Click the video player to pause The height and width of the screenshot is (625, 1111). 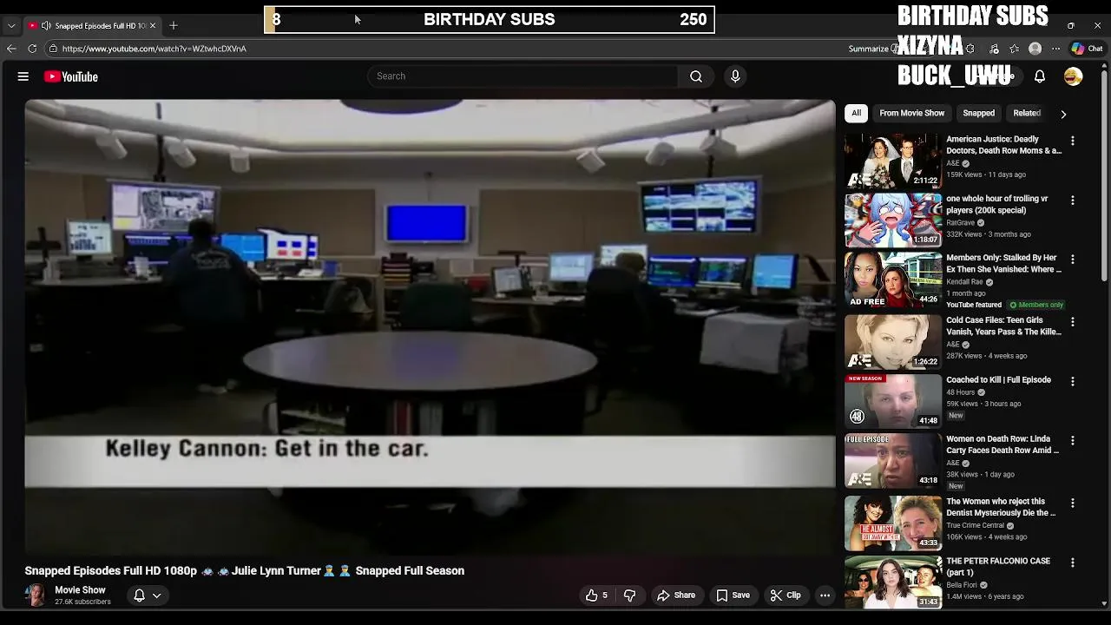(x=430, y=326)
